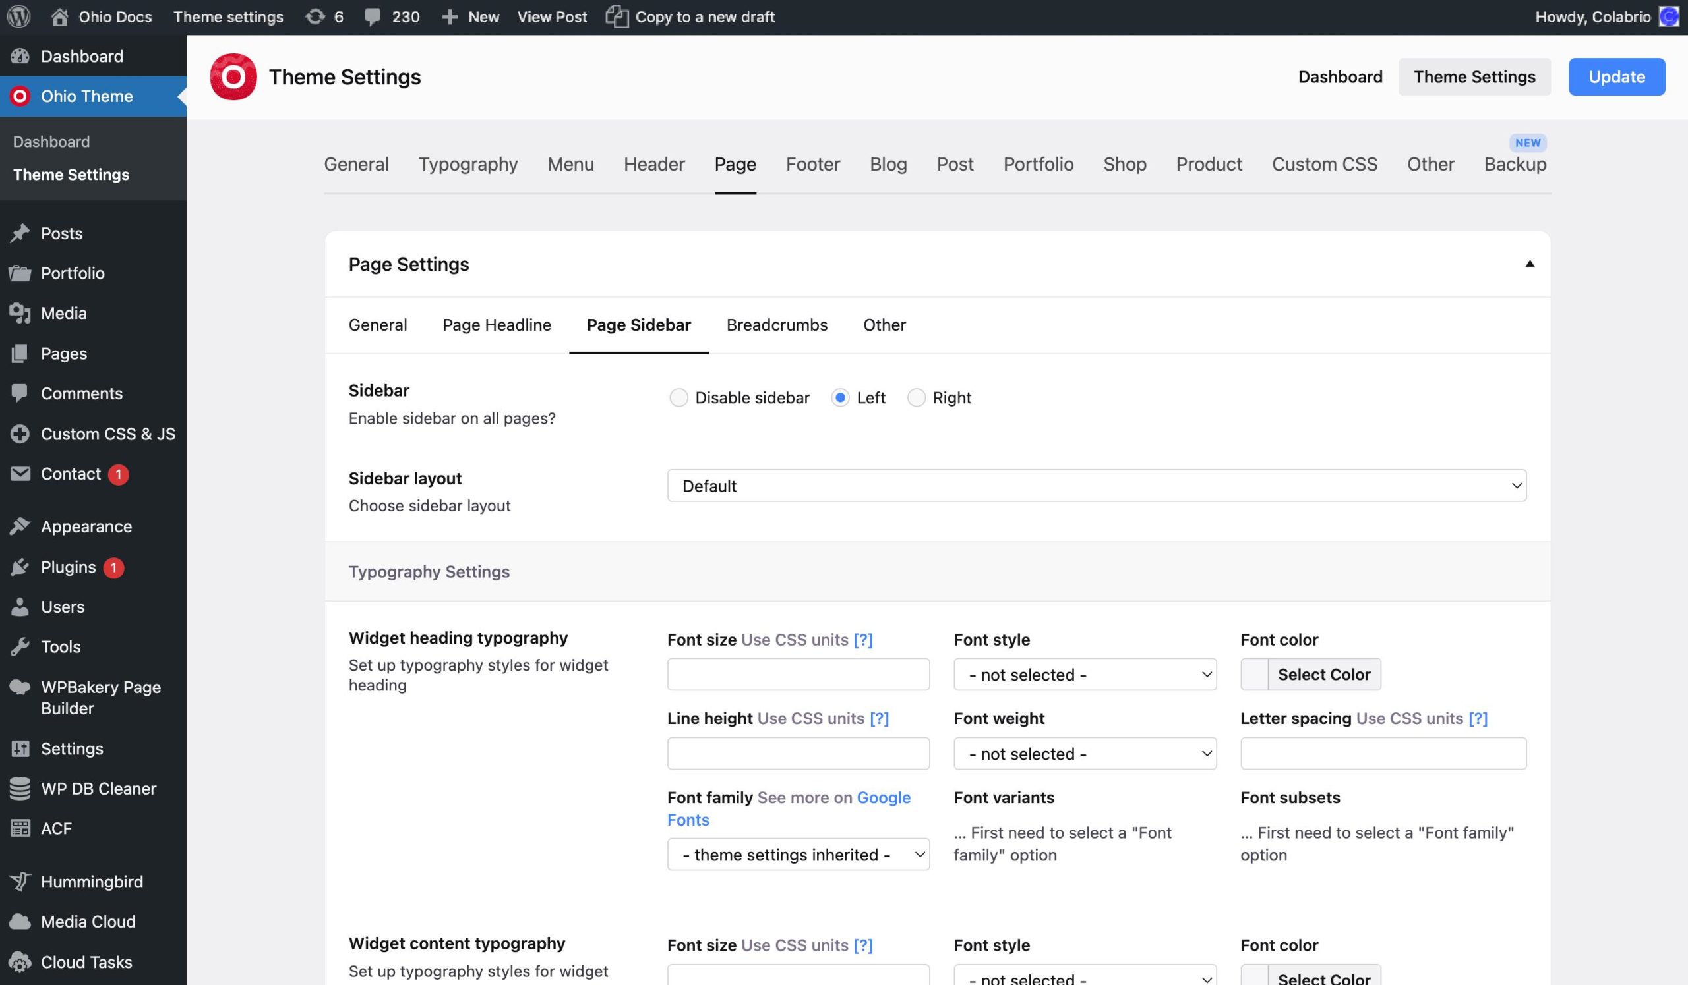Open Widget heading Font weight dropdown
The height and width of the screenshot is (985, 1688).
1085,754
